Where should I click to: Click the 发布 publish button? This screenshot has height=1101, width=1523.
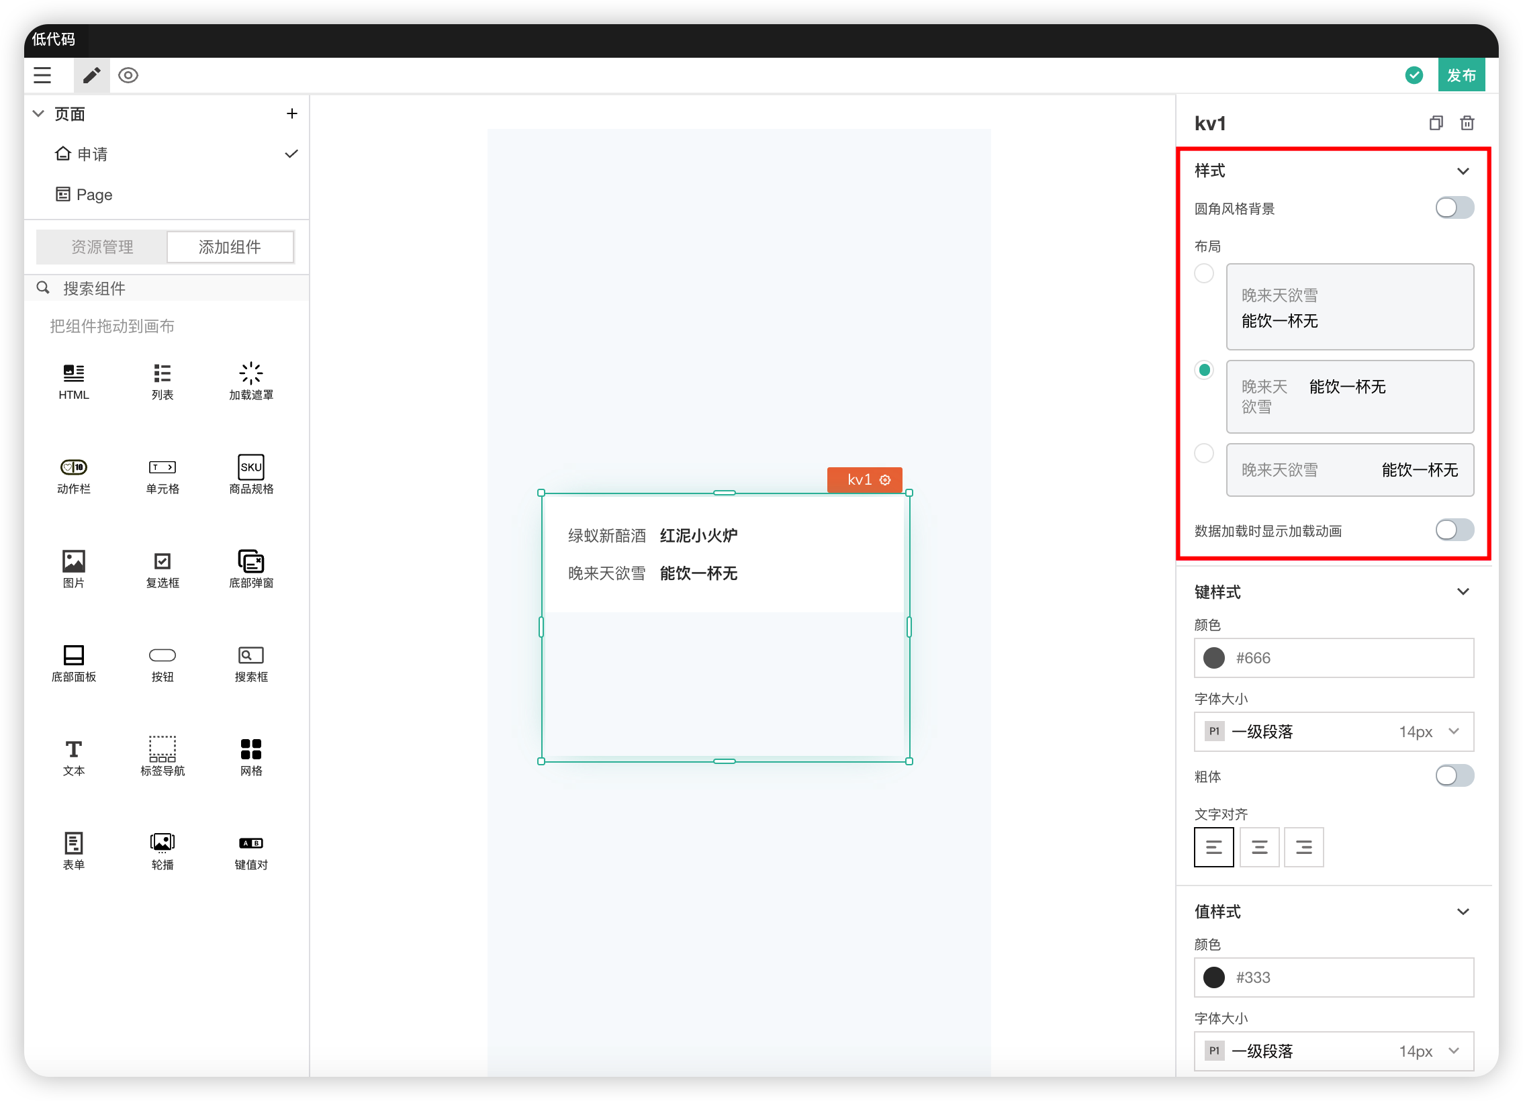point(1461,75)
